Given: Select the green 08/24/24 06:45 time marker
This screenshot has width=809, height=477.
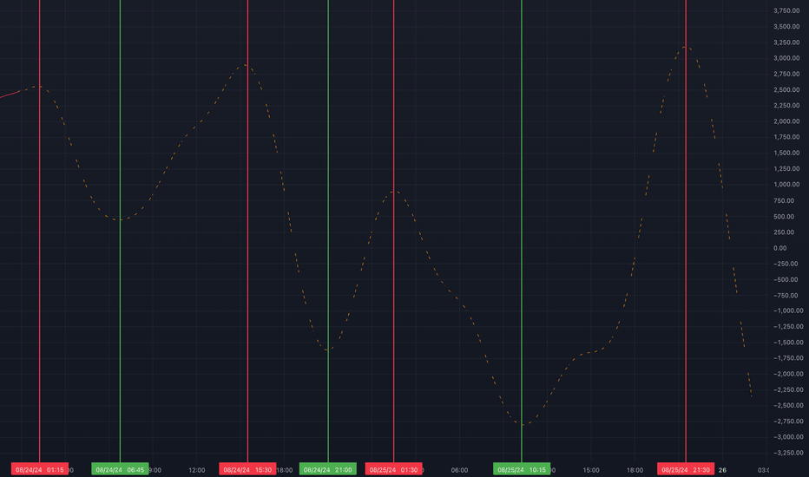Looking at the screenshot, I should coord(120,469).
